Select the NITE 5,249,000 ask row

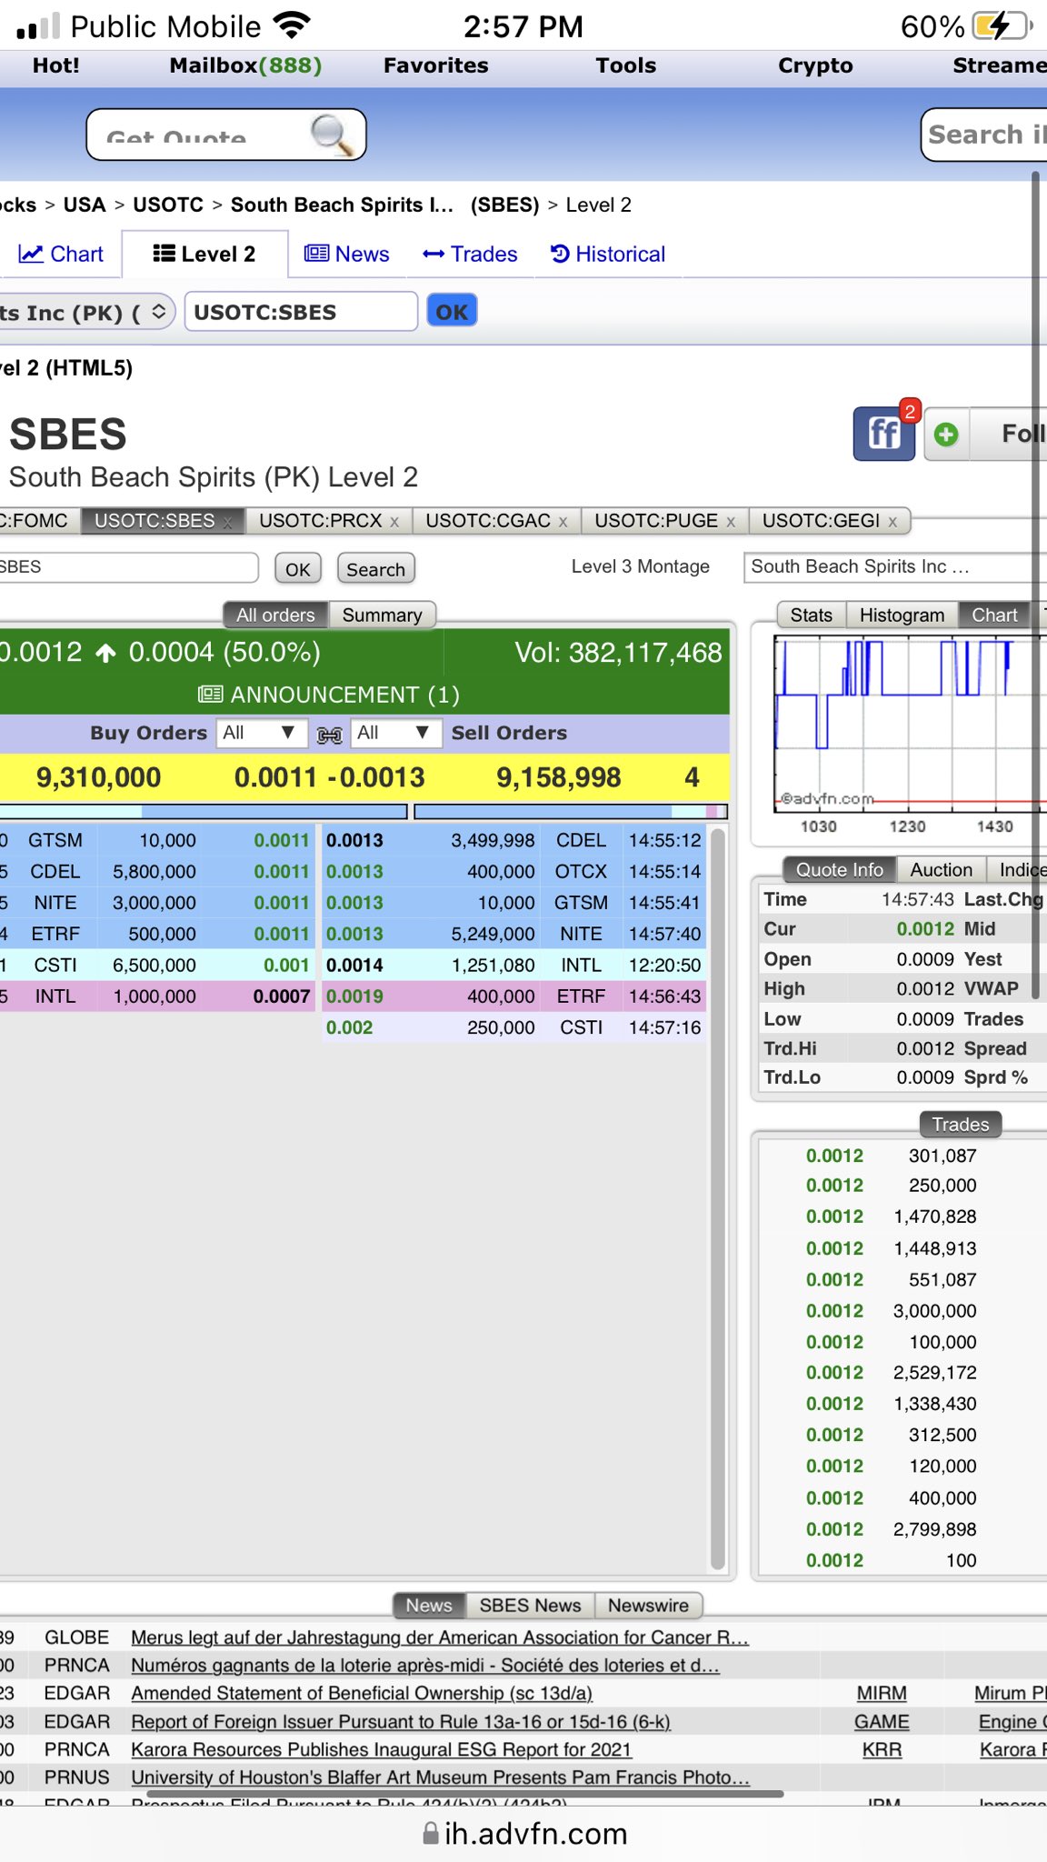[514, 934]
